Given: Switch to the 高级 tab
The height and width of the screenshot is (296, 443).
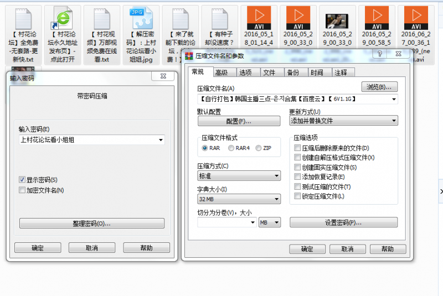Looking at the screenshot, I should pos(221,72).
